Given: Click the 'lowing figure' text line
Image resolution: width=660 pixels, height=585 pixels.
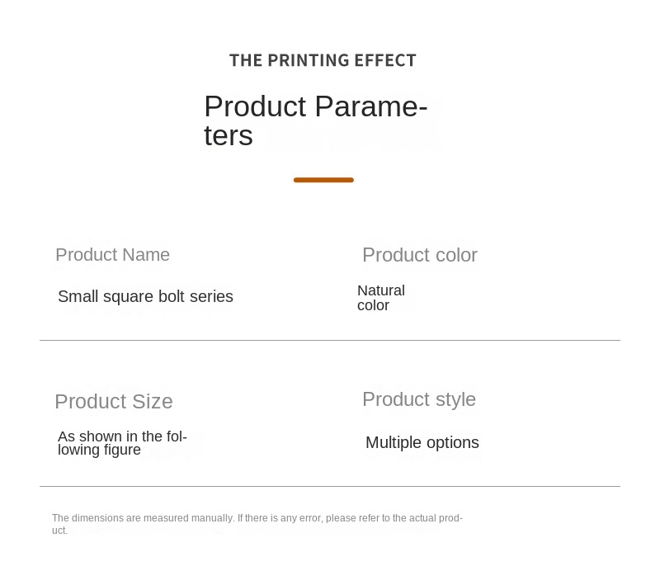Looking at the screenshot, I should (x=99, y=450).
